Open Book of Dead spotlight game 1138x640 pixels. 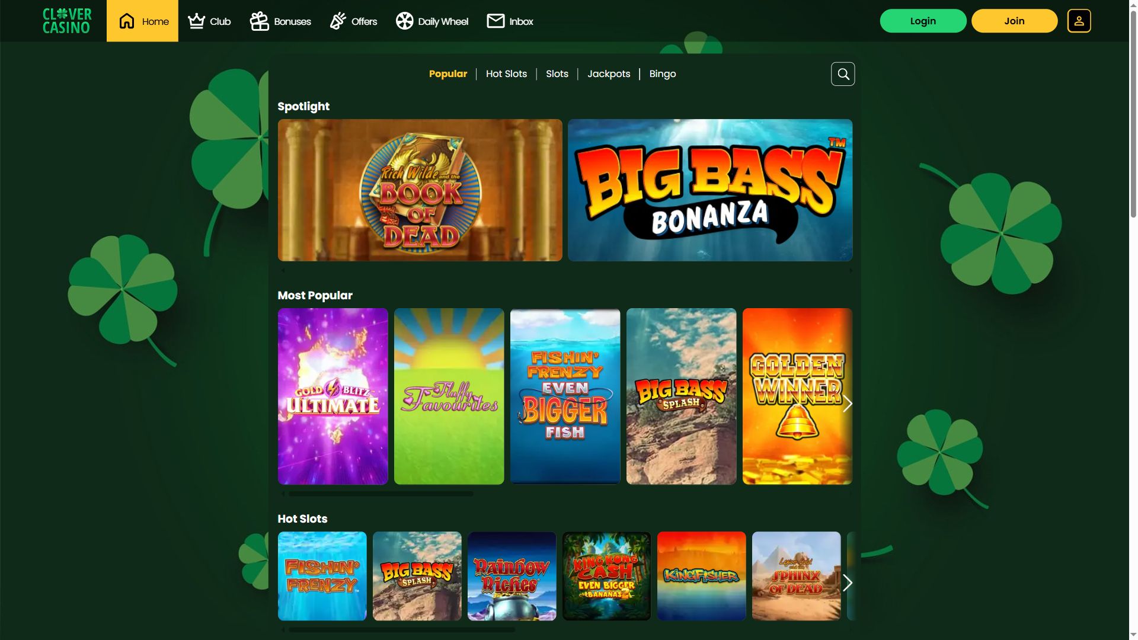point(420,190)
